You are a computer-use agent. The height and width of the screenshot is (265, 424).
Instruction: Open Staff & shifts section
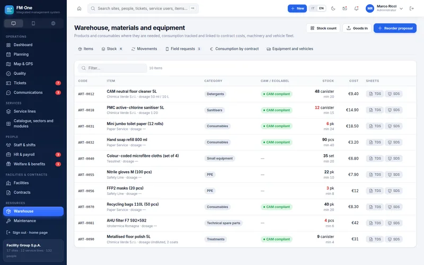tap(33, 145)
